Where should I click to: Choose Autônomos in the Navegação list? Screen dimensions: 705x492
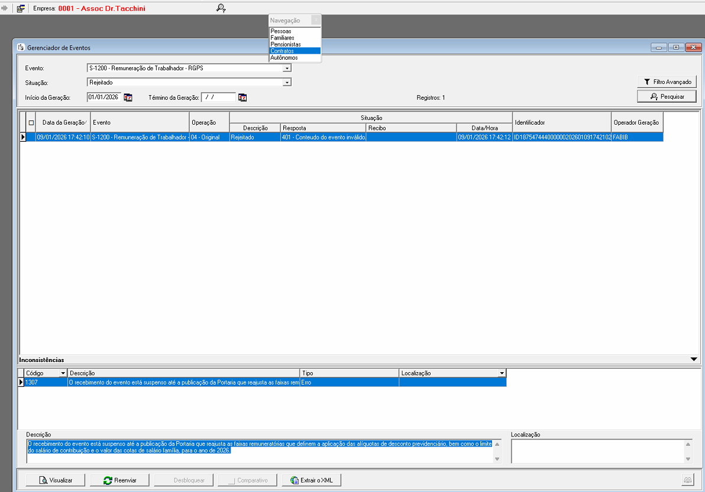(x=284, y=58)
